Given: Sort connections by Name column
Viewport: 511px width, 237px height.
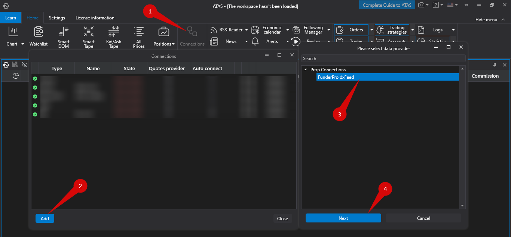Looking at the screenshot, I should click(x=93, y=68).
